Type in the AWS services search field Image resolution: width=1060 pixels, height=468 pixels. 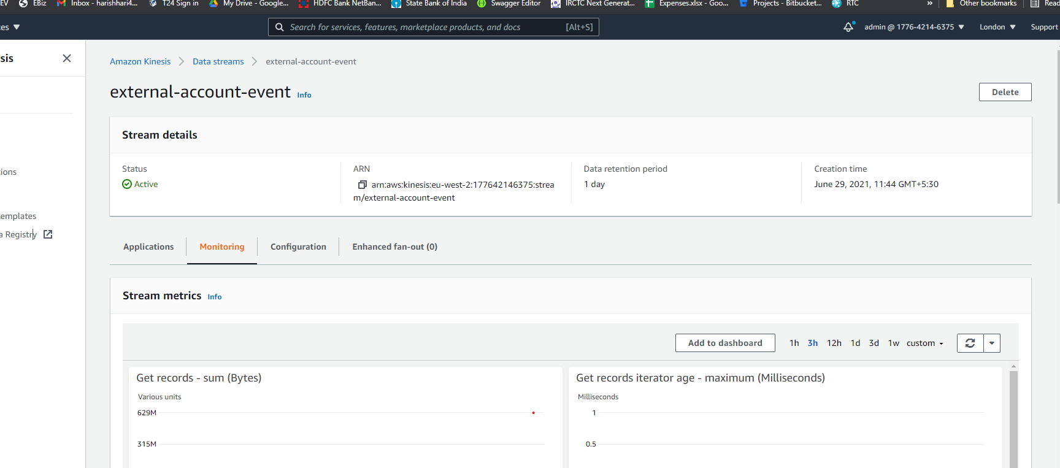pos(423,27)
